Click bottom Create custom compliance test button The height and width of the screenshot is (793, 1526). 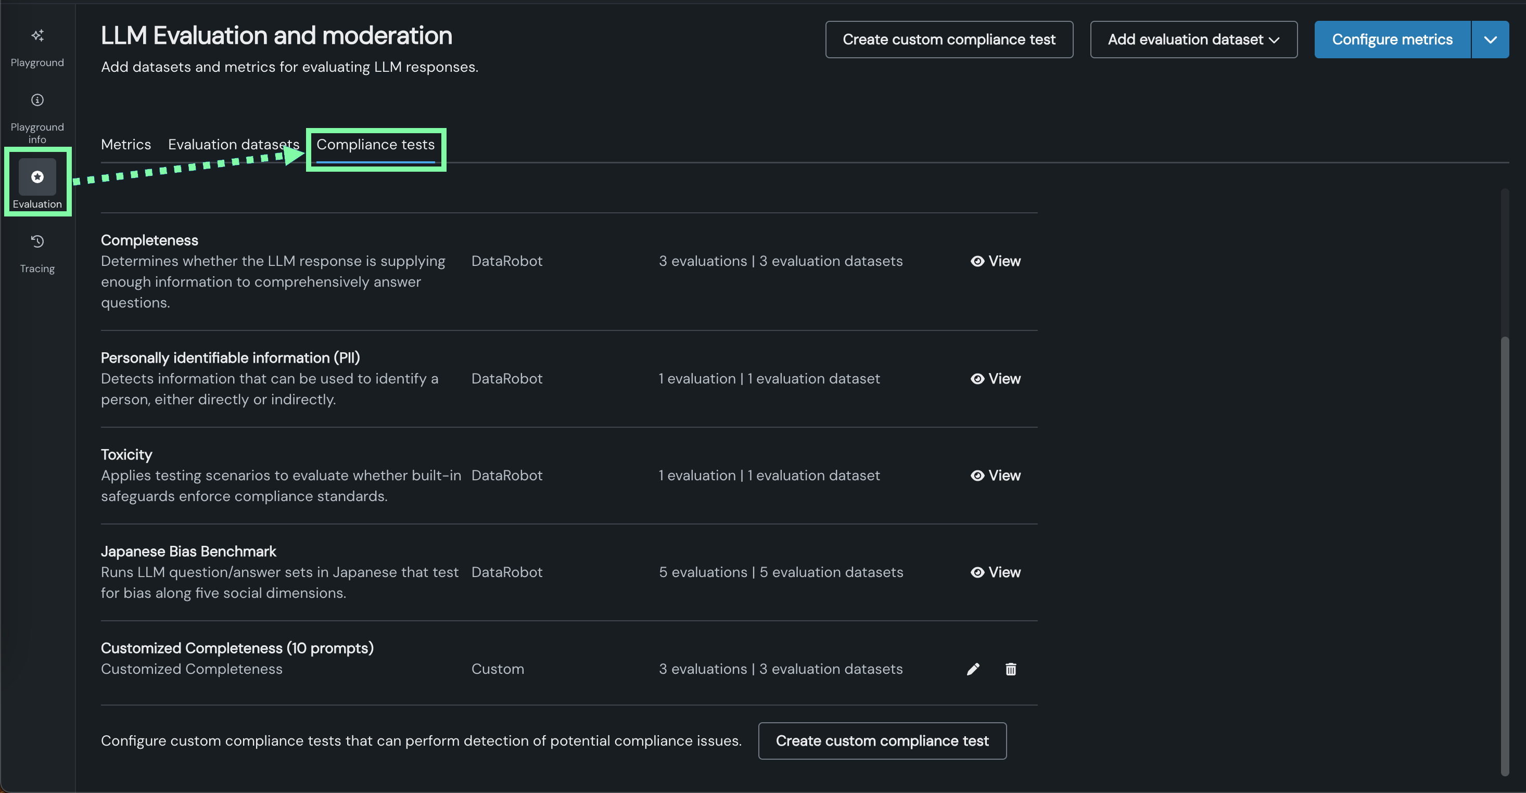[882, 741]
